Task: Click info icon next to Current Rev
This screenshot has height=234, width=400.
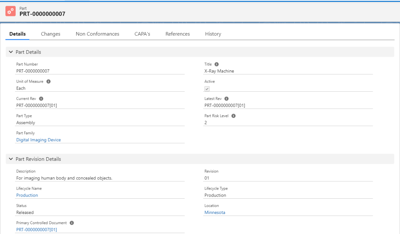Action: [x=41, y=99]
